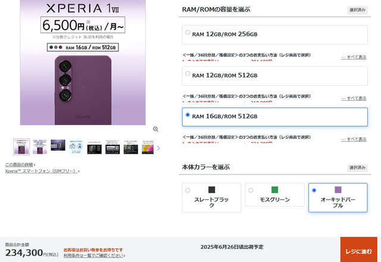Select the fourth thumbnail with blue icons
This screenshot has height=262, width=381.
(x=76, y=147)
